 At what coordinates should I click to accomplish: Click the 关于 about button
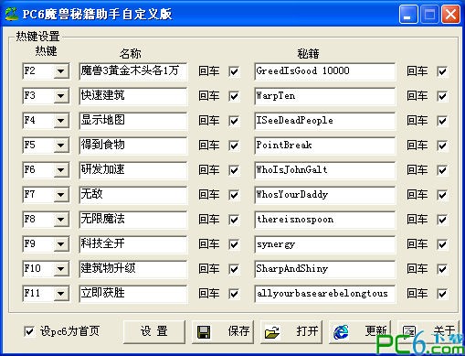pyautogui.click(x=428, y=331)
